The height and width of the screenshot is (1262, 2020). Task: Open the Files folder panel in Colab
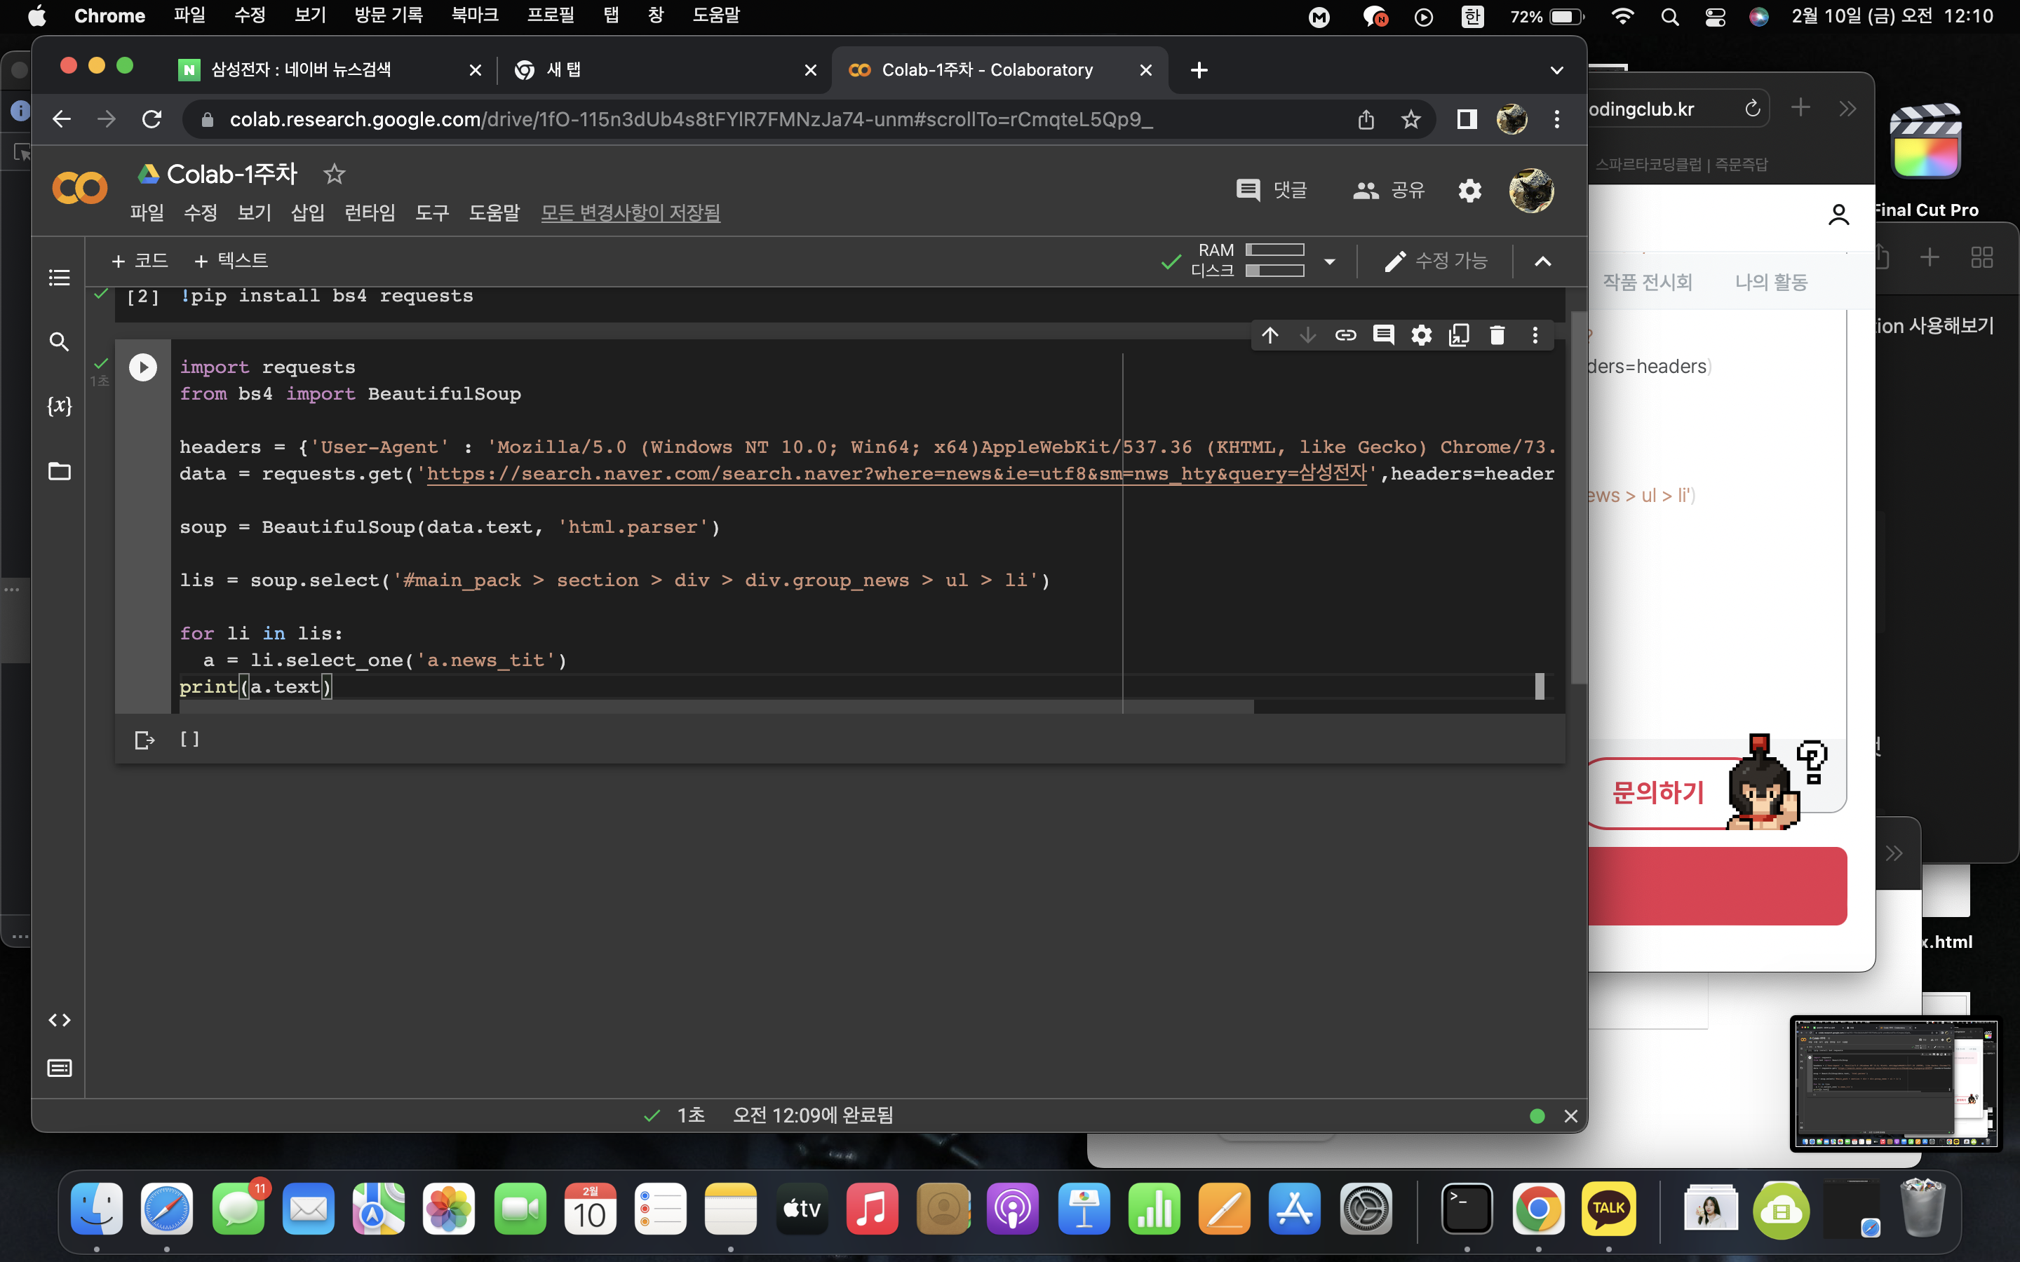pos(59,470)
